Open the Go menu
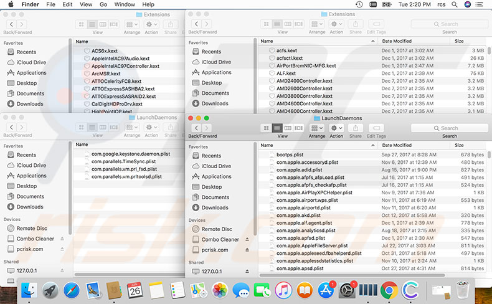492x304 pixels. coord(103,4)
